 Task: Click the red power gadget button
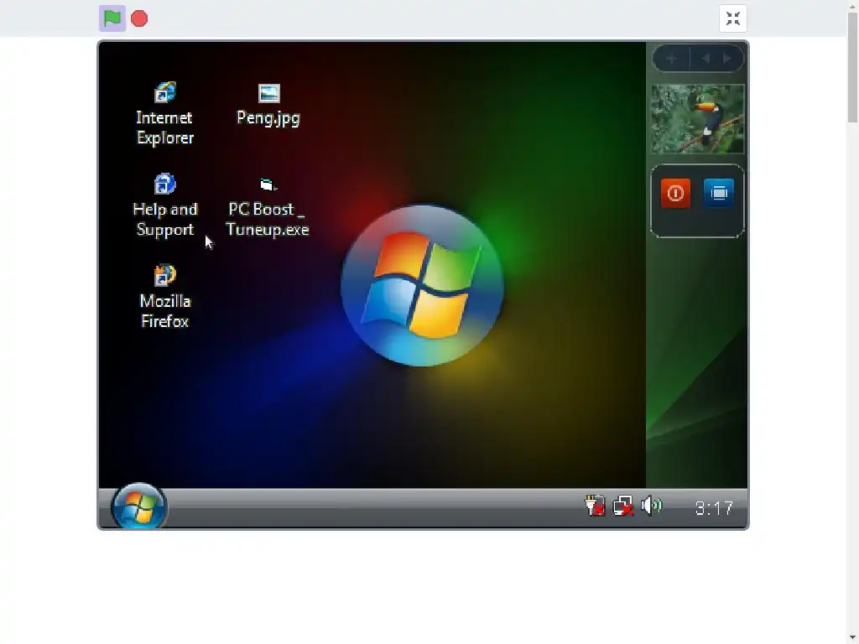tap(675, 193)
